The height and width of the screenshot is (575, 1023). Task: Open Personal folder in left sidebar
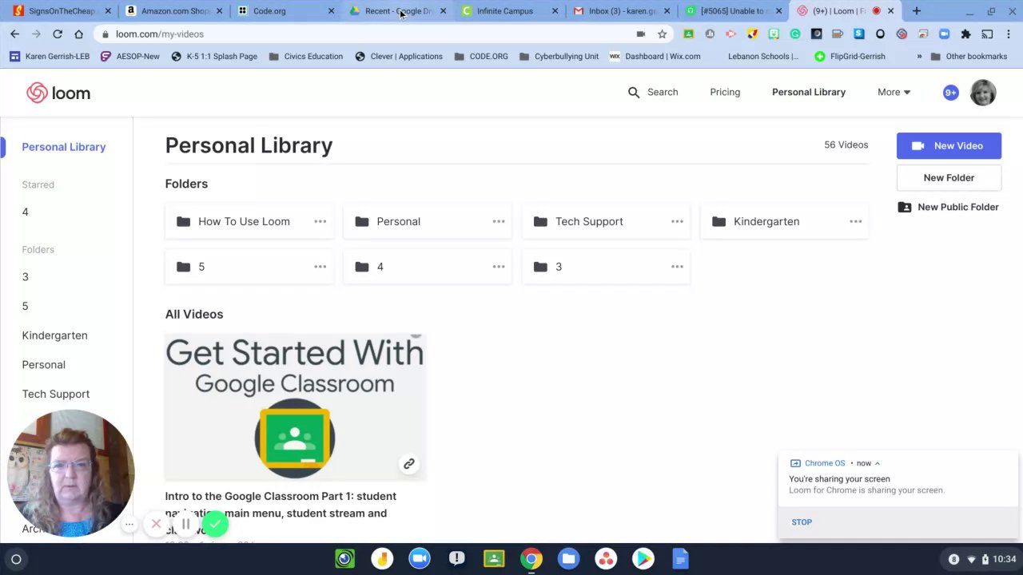coord(43,364)
